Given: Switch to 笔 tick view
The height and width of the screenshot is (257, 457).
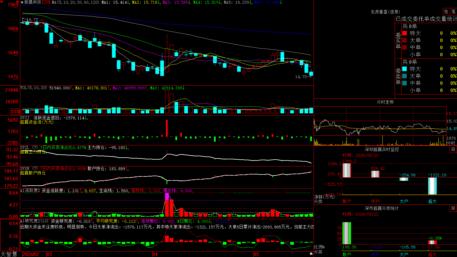Looking at the screenshot, I should 454,11.
